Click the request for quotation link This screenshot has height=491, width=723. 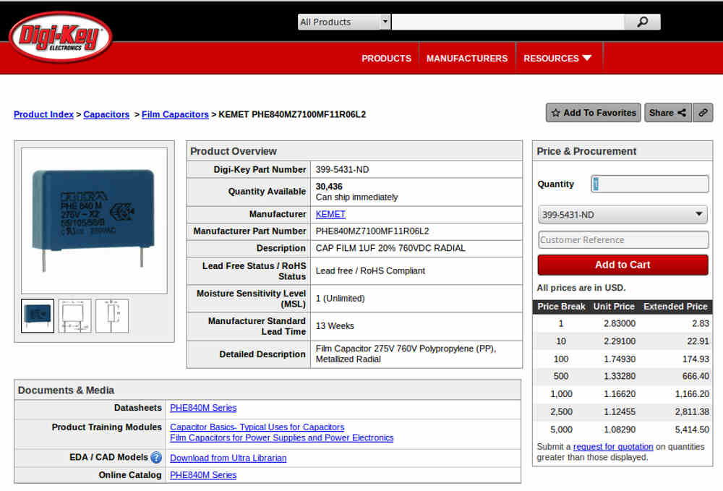[x=613, y=446]
